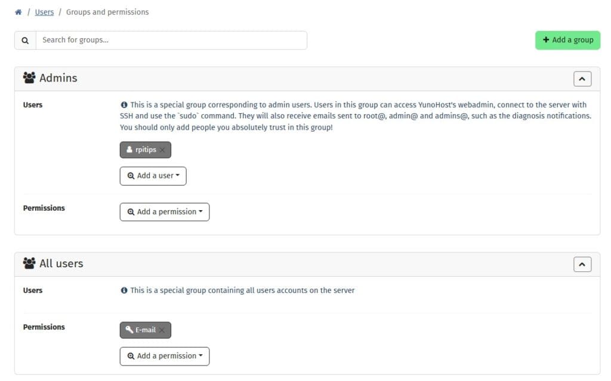This screenshot has height=381, width=611.
Task: Focus the Search for groups field
Action: click(x=171, y=40)
